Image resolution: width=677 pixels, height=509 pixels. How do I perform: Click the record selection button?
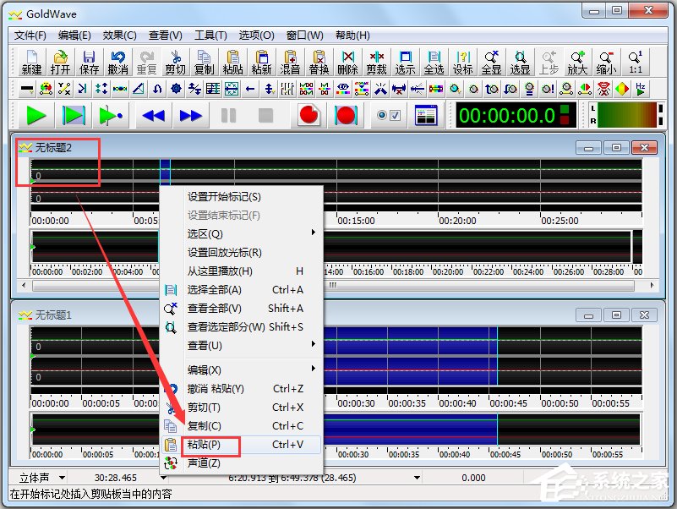(x=346, y=115)
